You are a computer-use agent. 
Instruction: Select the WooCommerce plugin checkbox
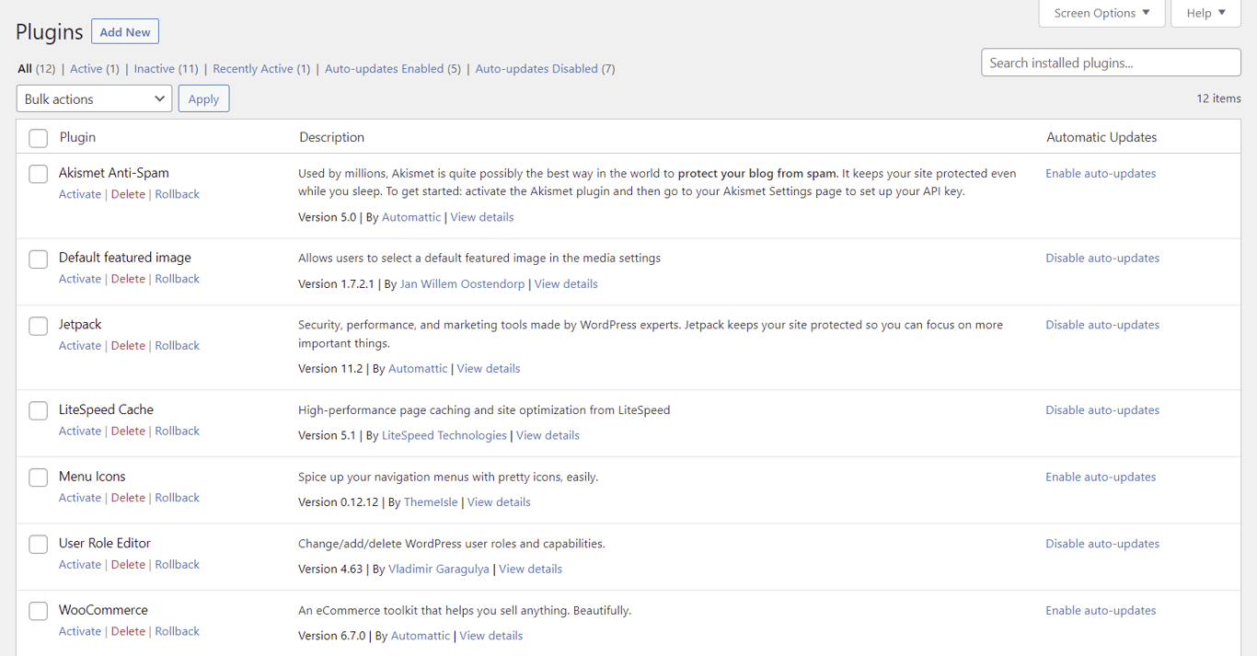(x=38, y=611)
